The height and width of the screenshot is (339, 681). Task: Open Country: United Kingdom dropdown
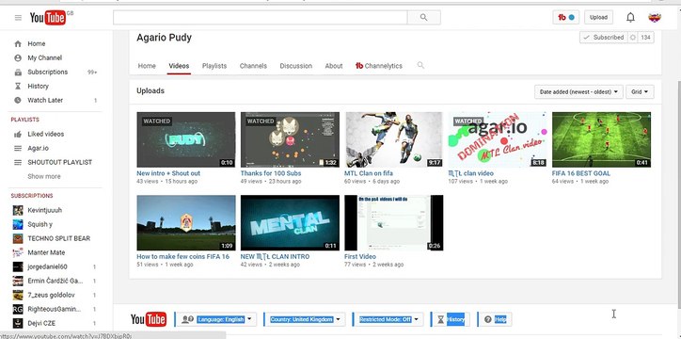point(305,319)
